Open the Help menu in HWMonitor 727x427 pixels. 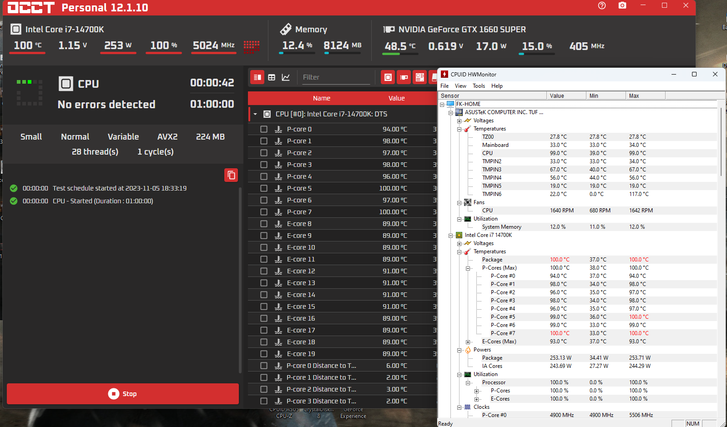[497, 86]
